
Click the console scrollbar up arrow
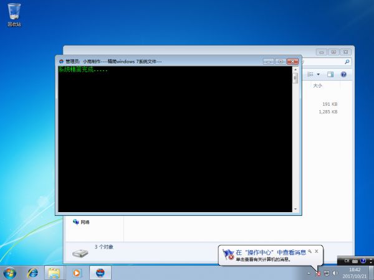[295, 70]
